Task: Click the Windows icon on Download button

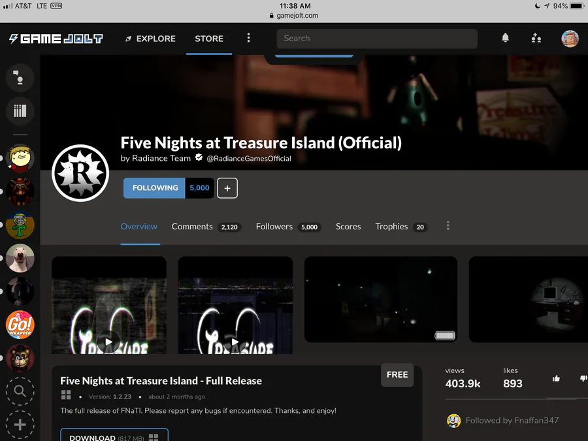Action: coord(154,437)
